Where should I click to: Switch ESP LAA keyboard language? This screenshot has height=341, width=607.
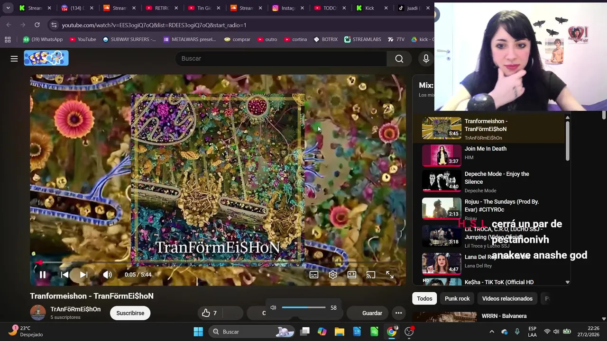coord(532,332)
